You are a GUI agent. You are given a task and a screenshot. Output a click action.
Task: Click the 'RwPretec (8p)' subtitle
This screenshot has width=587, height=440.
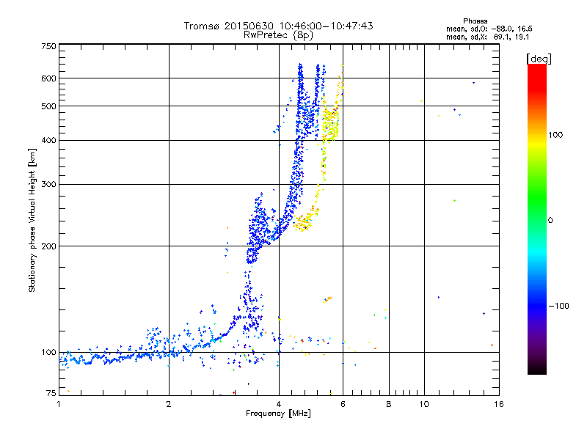click(278, 35)
